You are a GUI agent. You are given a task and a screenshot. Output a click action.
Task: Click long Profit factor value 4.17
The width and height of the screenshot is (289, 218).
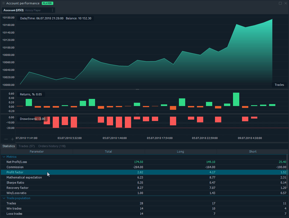[x=212, y=172]
